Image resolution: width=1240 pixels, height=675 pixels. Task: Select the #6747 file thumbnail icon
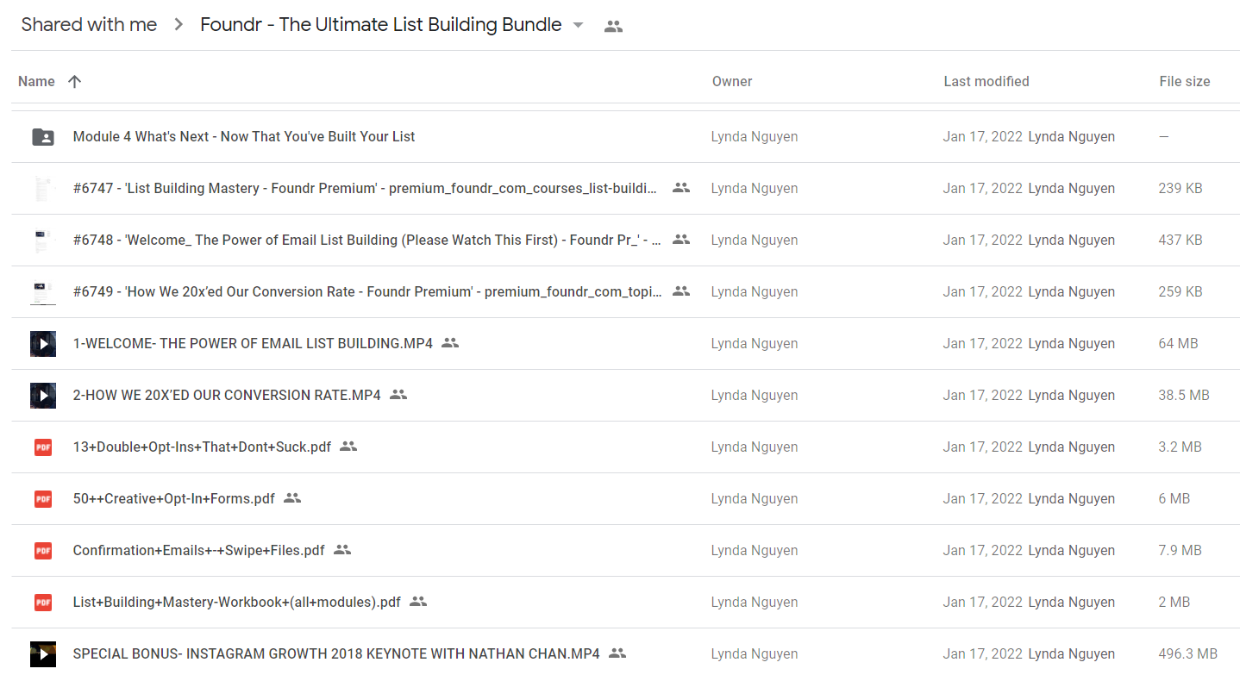[x=43, y=188]
